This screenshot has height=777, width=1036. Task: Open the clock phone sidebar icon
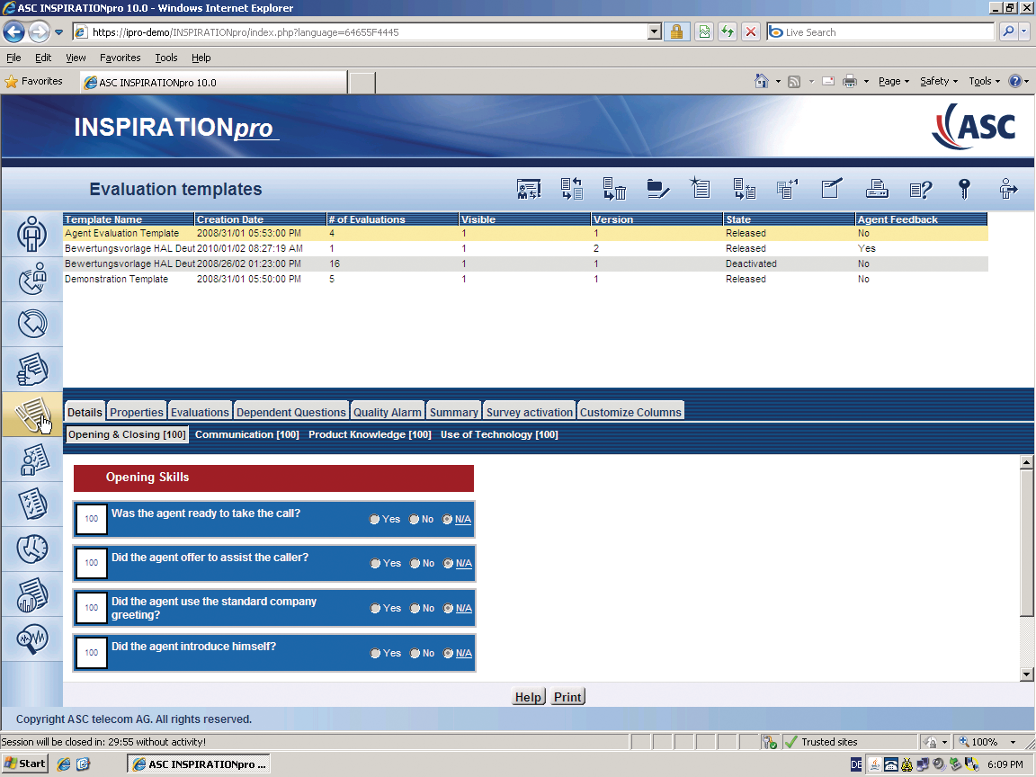click(x=32, y=549)
